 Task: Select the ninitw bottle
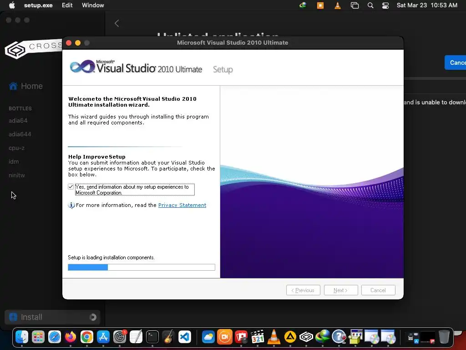tap(17, 175)
